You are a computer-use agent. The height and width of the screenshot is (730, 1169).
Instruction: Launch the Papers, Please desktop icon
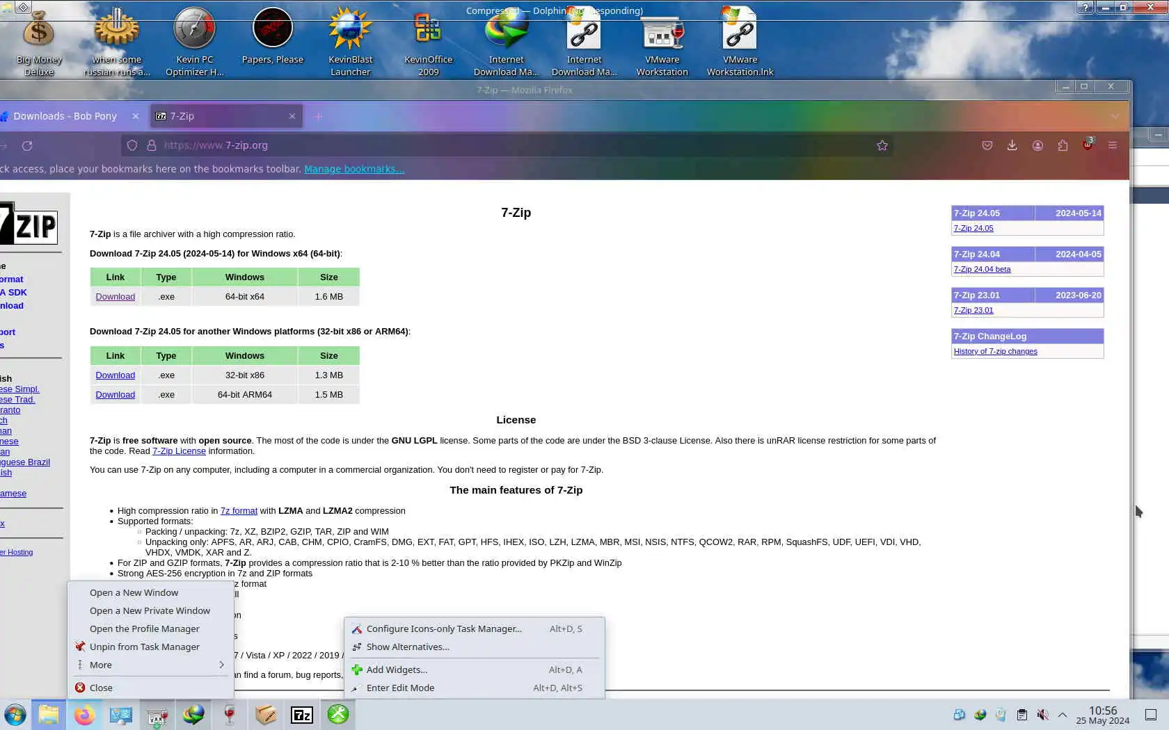[x=273, y=37]
